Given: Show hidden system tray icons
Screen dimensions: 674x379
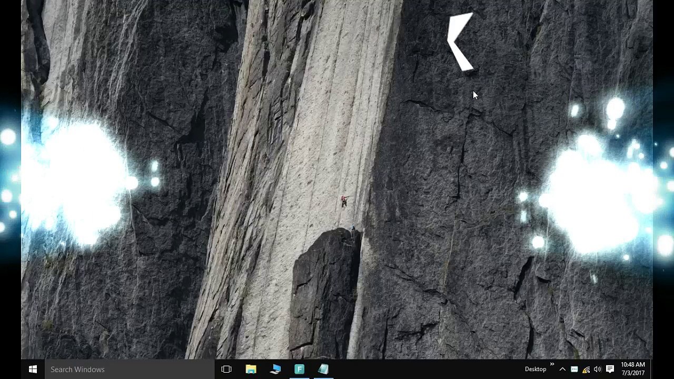Looking at the screenshot, I should pyautogui.click(x=562, y=369).
